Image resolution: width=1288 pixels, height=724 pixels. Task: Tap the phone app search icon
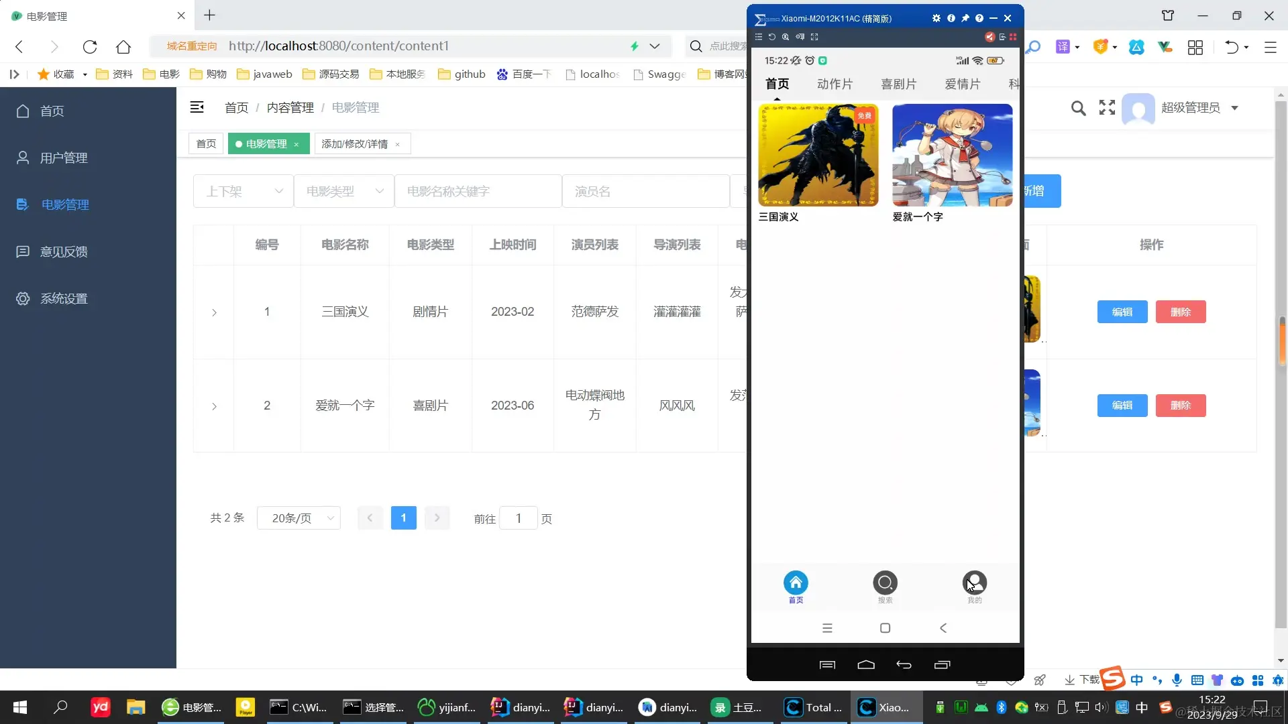(x=885, y=583)
